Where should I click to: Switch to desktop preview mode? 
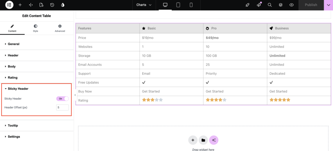click(165, 5)
